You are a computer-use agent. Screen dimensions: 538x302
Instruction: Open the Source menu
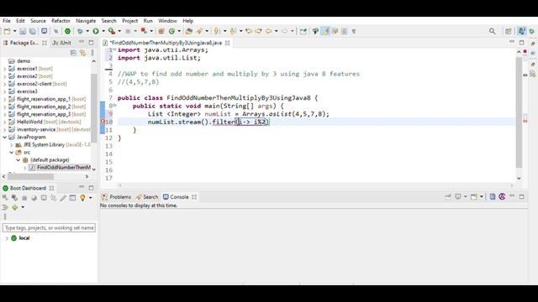[x=38, y=21]
